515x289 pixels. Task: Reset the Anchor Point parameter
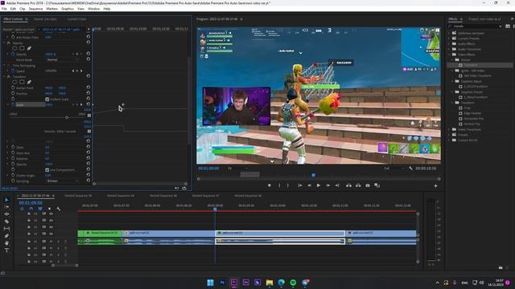click(88, 88)
